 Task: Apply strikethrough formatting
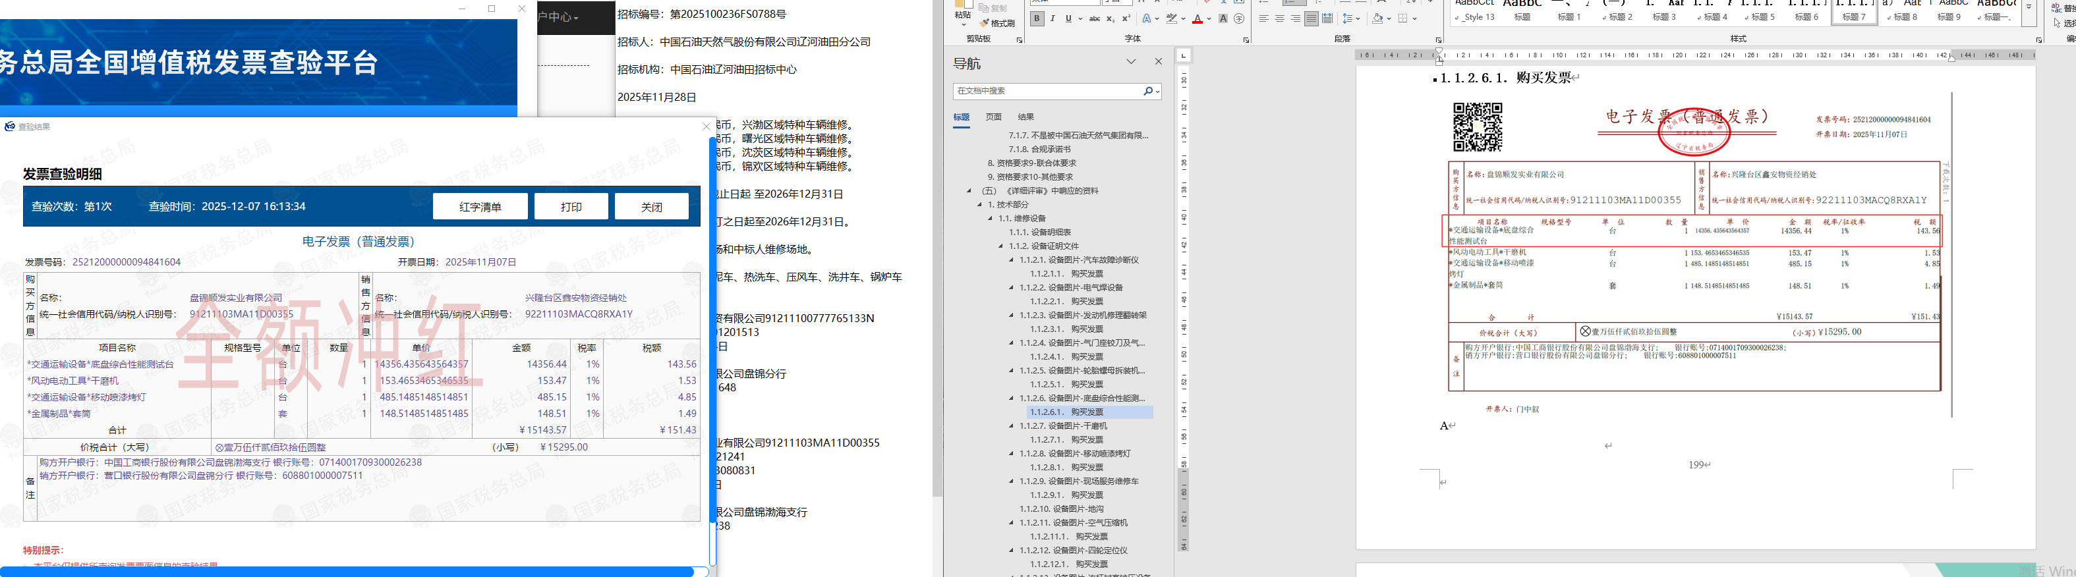[1095, 18]
